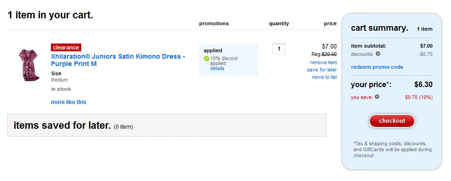This screenshot has width=451, height=181.
Task: Click the quantity input field
Action: [279, 49]
